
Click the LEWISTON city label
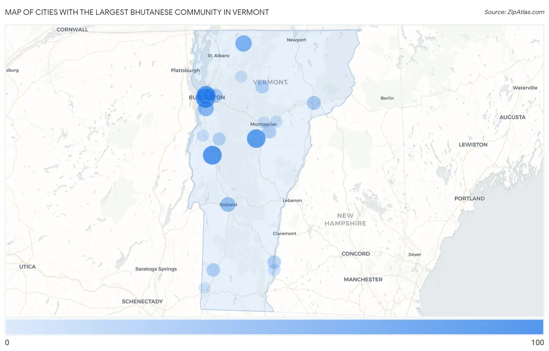(x=473, y=144)
